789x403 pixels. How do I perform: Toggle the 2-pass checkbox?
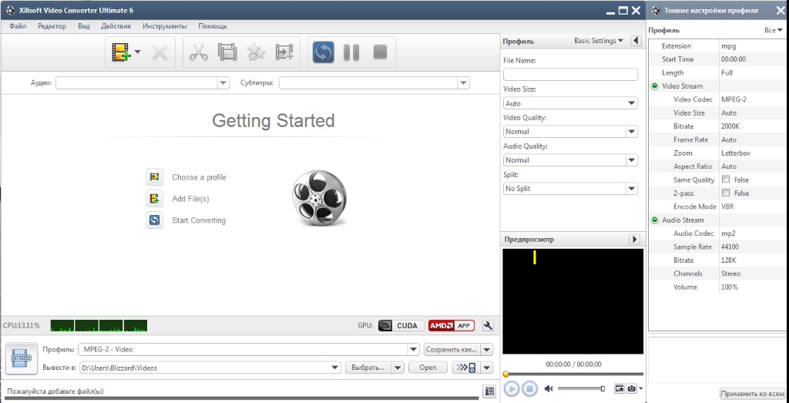(726, 193)
